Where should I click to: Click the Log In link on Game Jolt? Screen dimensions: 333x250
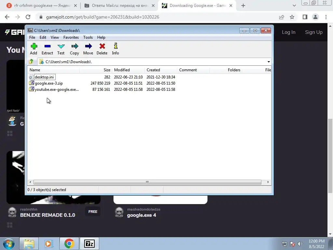coord(288,32)
